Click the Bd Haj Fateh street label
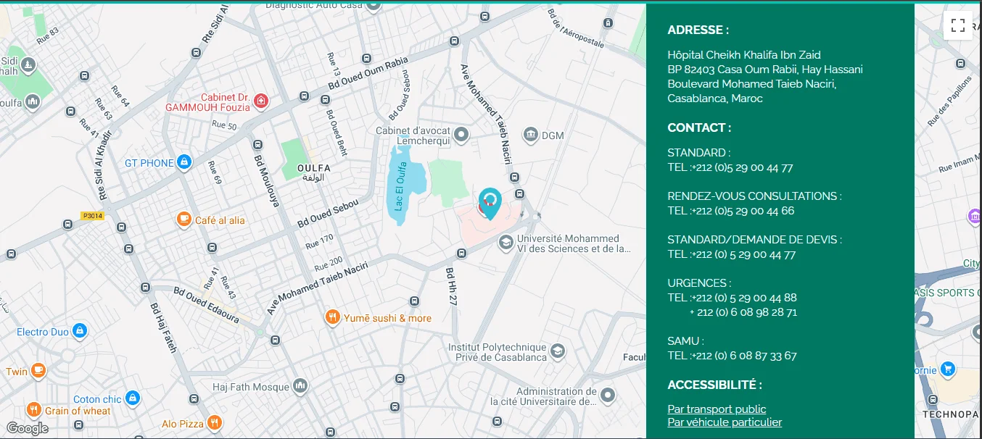 [163, 327]
